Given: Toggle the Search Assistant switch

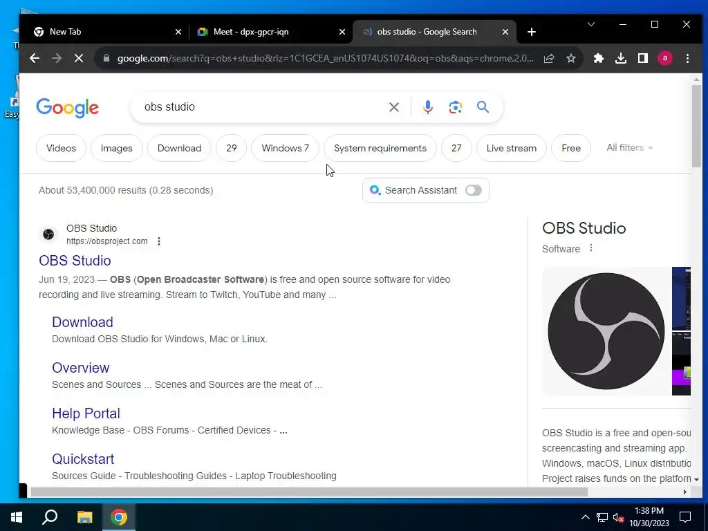Looking at the screenshot, I should 474,190.
